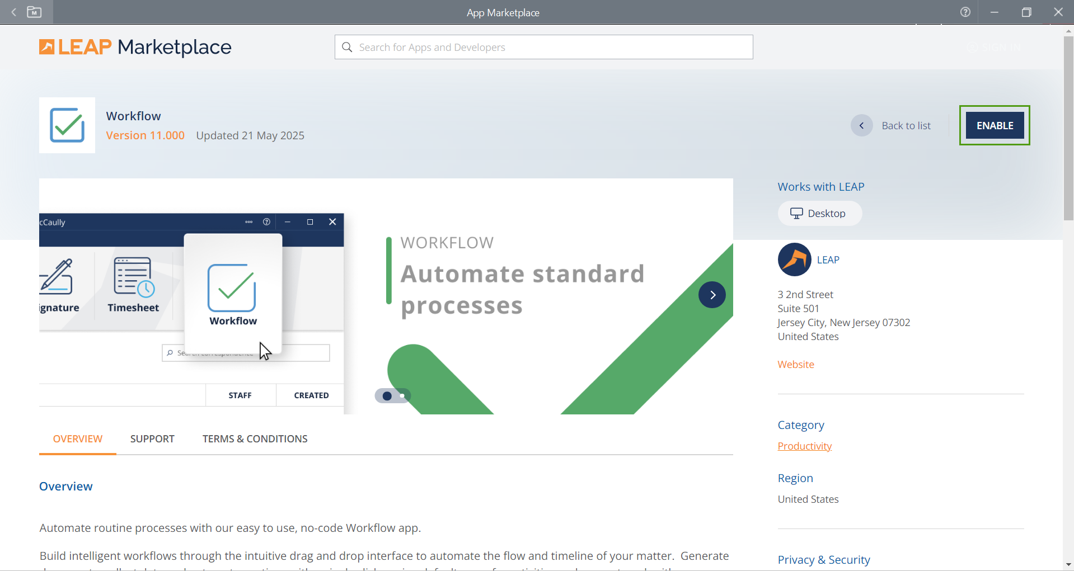Open the marketplace folder icon in title bar
Screen dimensions: 1074x571
click(34, 12)
